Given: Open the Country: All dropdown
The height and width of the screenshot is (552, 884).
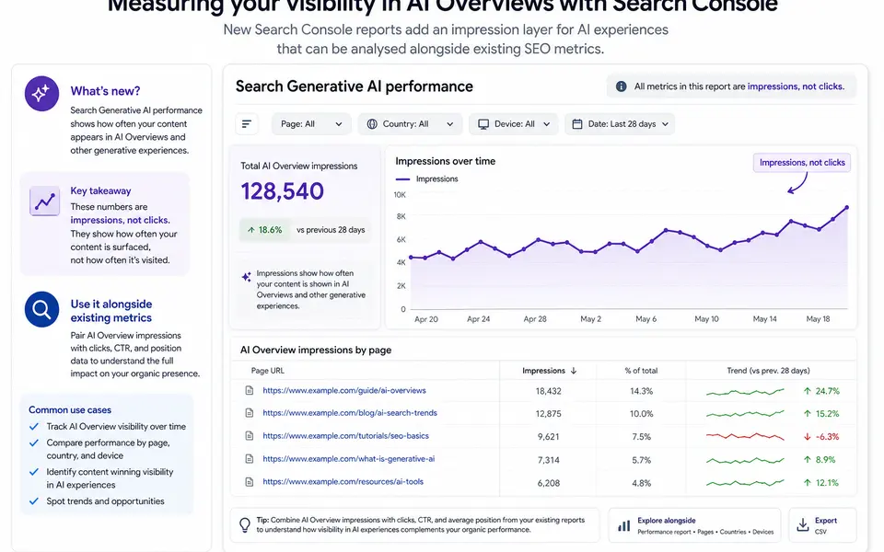Looking at the screenshot, I should click(x=410, y=124).
